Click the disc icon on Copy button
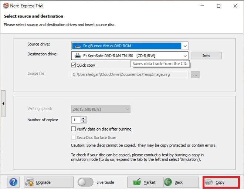This screenshot has height=189, width=244. point(209,182)
